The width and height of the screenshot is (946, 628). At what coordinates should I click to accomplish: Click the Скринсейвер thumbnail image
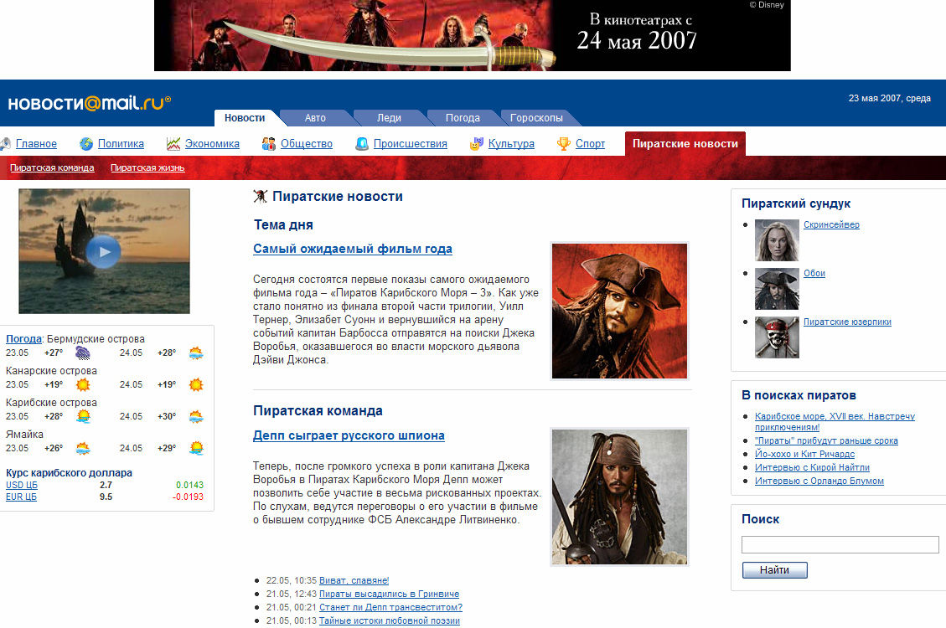[x=777, y=240]
